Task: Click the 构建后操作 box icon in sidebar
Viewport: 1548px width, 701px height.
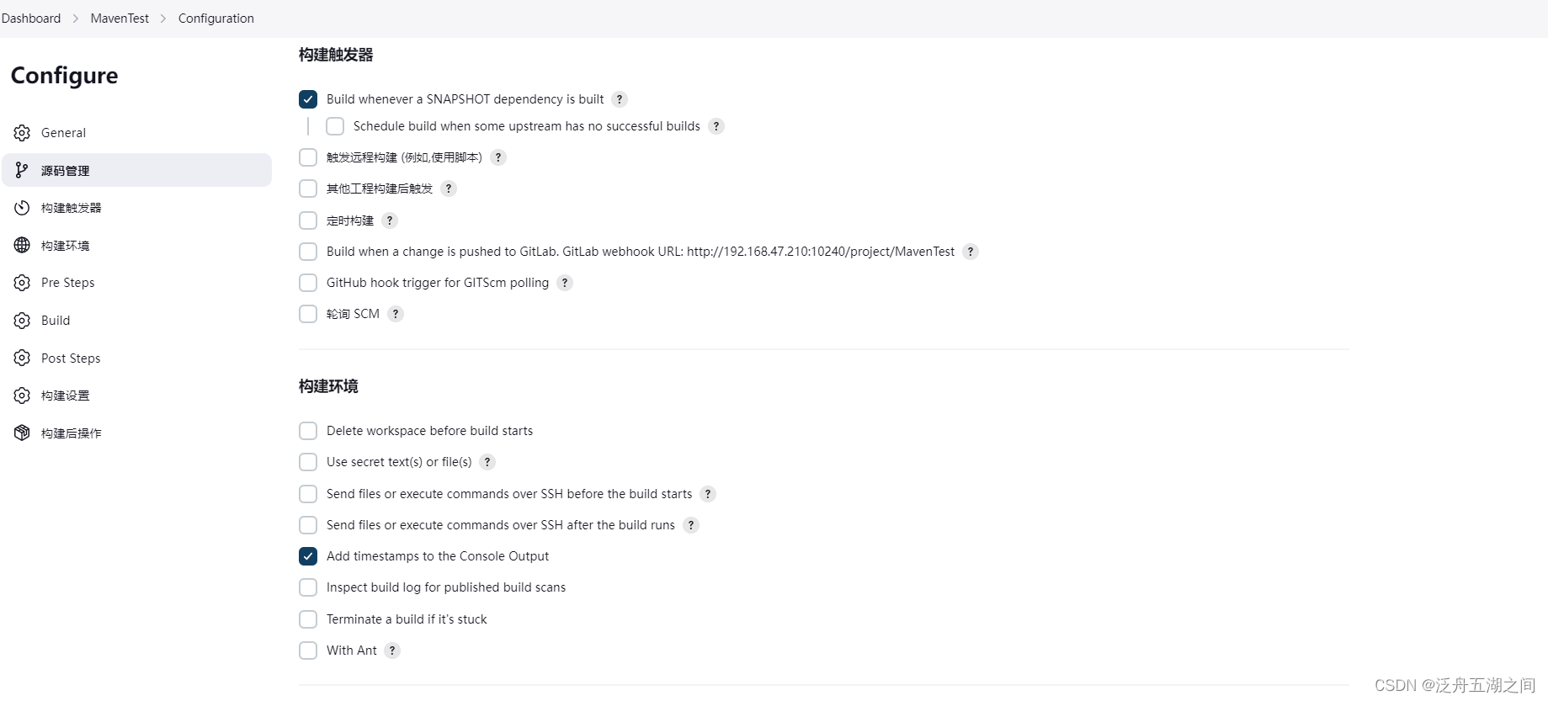Action: coord(22,433)
